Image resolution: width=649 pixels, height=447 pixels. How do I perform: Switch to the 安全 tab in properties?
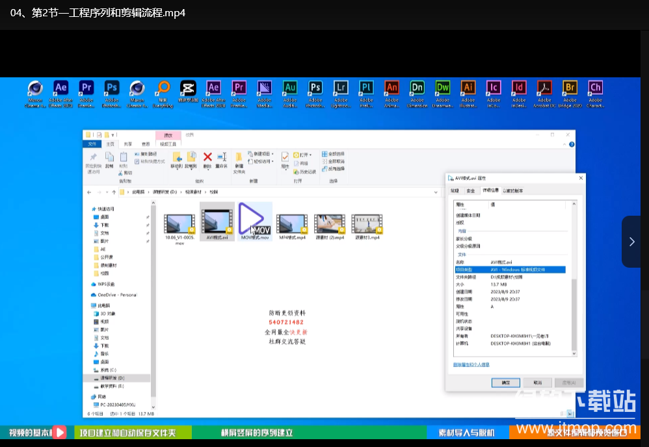471,190
